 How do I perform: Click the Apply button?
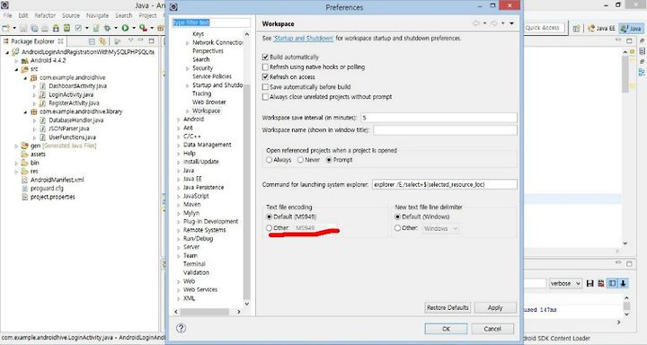495,308
